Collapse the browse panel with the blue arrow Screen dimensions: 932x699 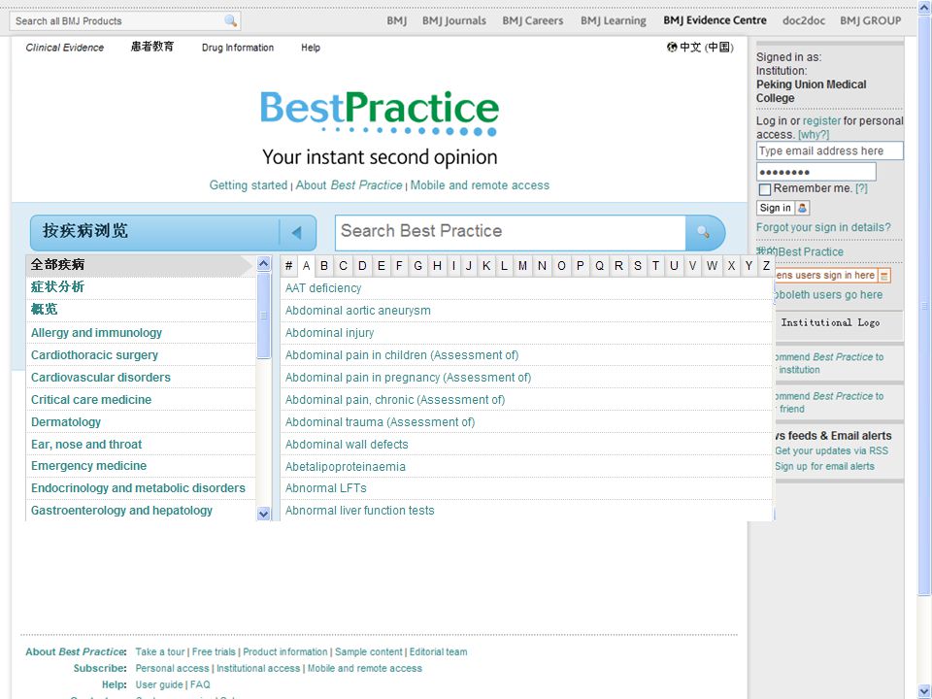(x=297, y=232)
